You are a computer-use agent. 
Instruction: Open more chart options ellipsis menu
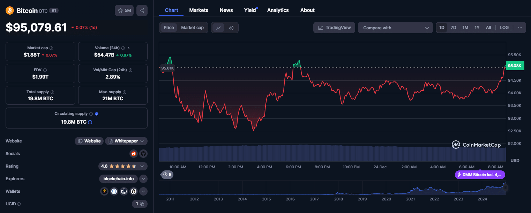point(520,28)
